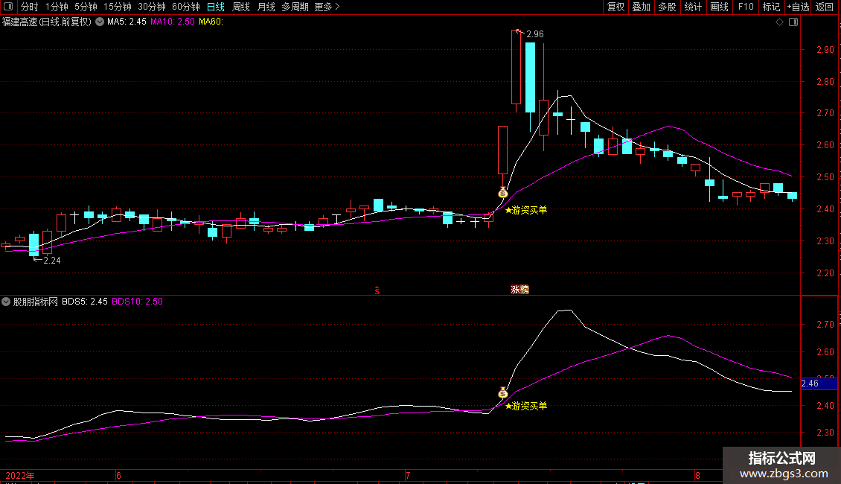Toggle the left side panel icon
This screenshot has height=484, width=841.
(x=8, y=7)
